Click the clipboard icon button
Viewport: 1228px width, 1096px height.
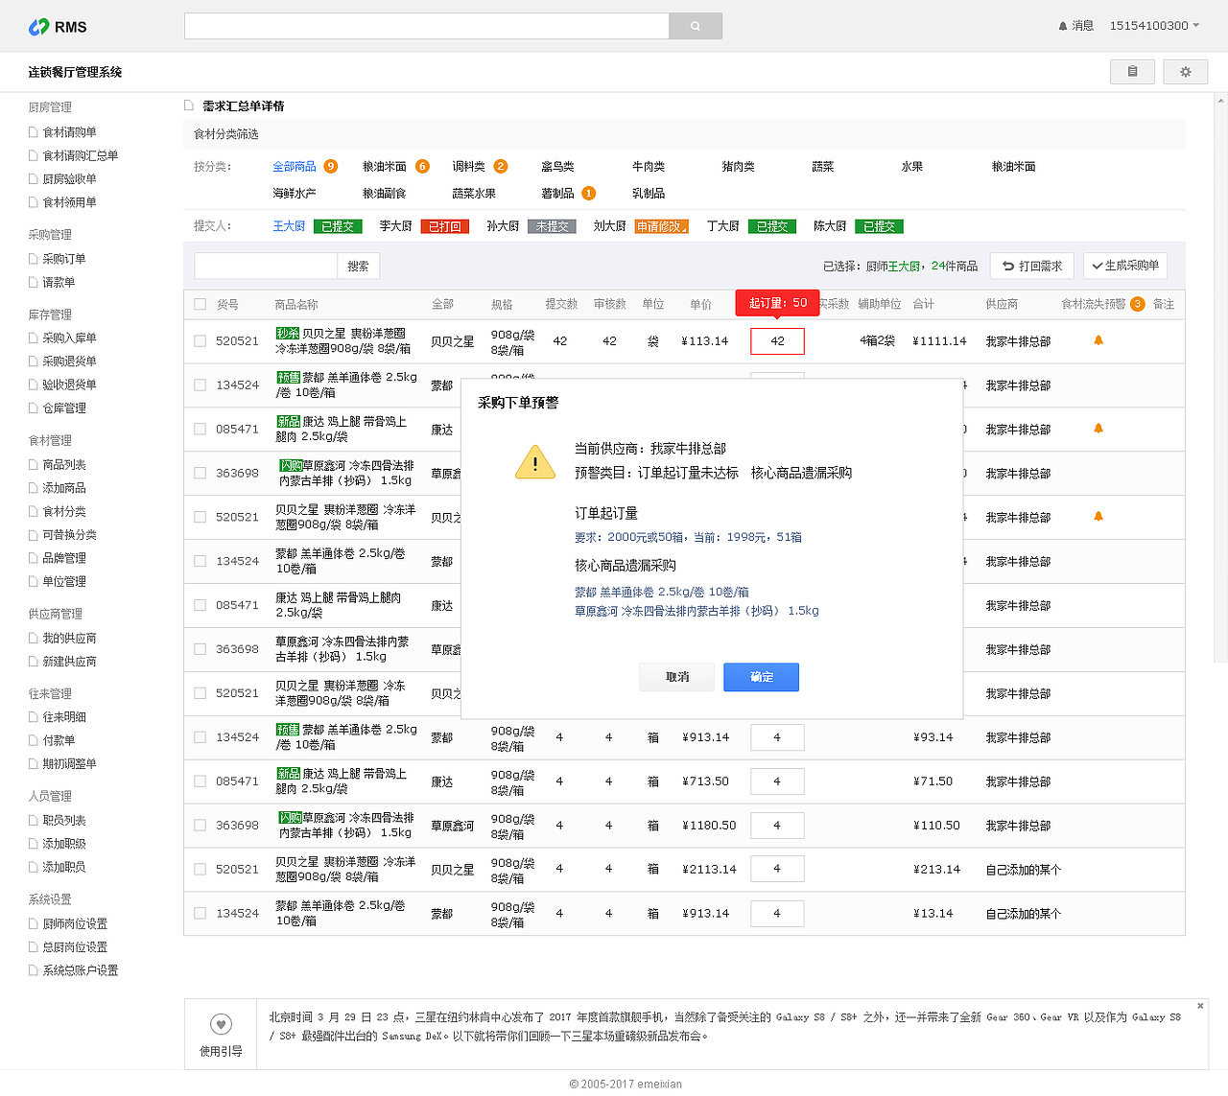tap(1133, 72)
